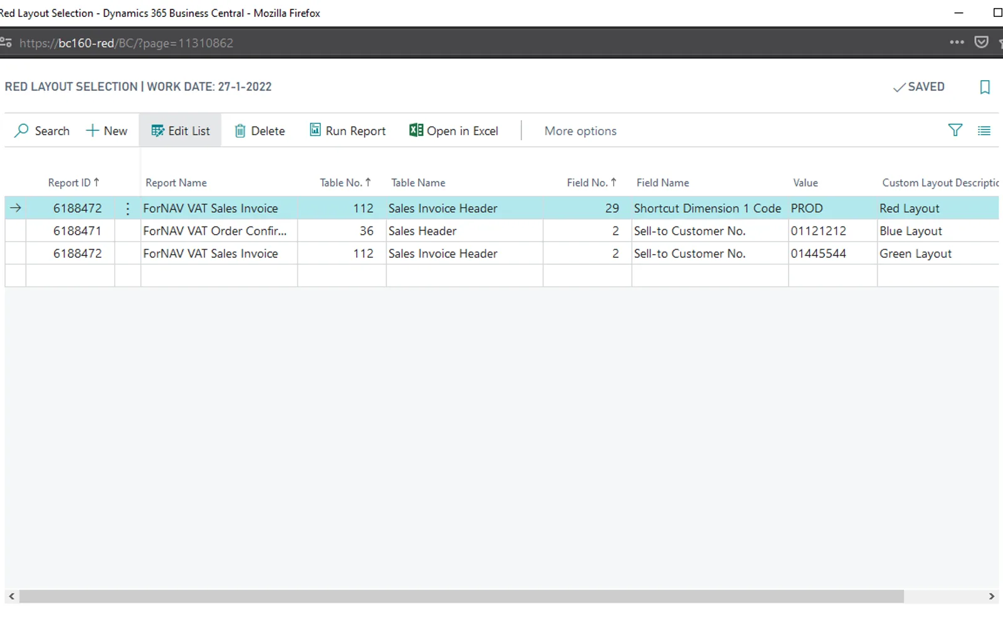Image resolution: width=1003 pixels, height=626 pixels.
Task: Click the SAVED status indicator
Action: tap(919, 87)
